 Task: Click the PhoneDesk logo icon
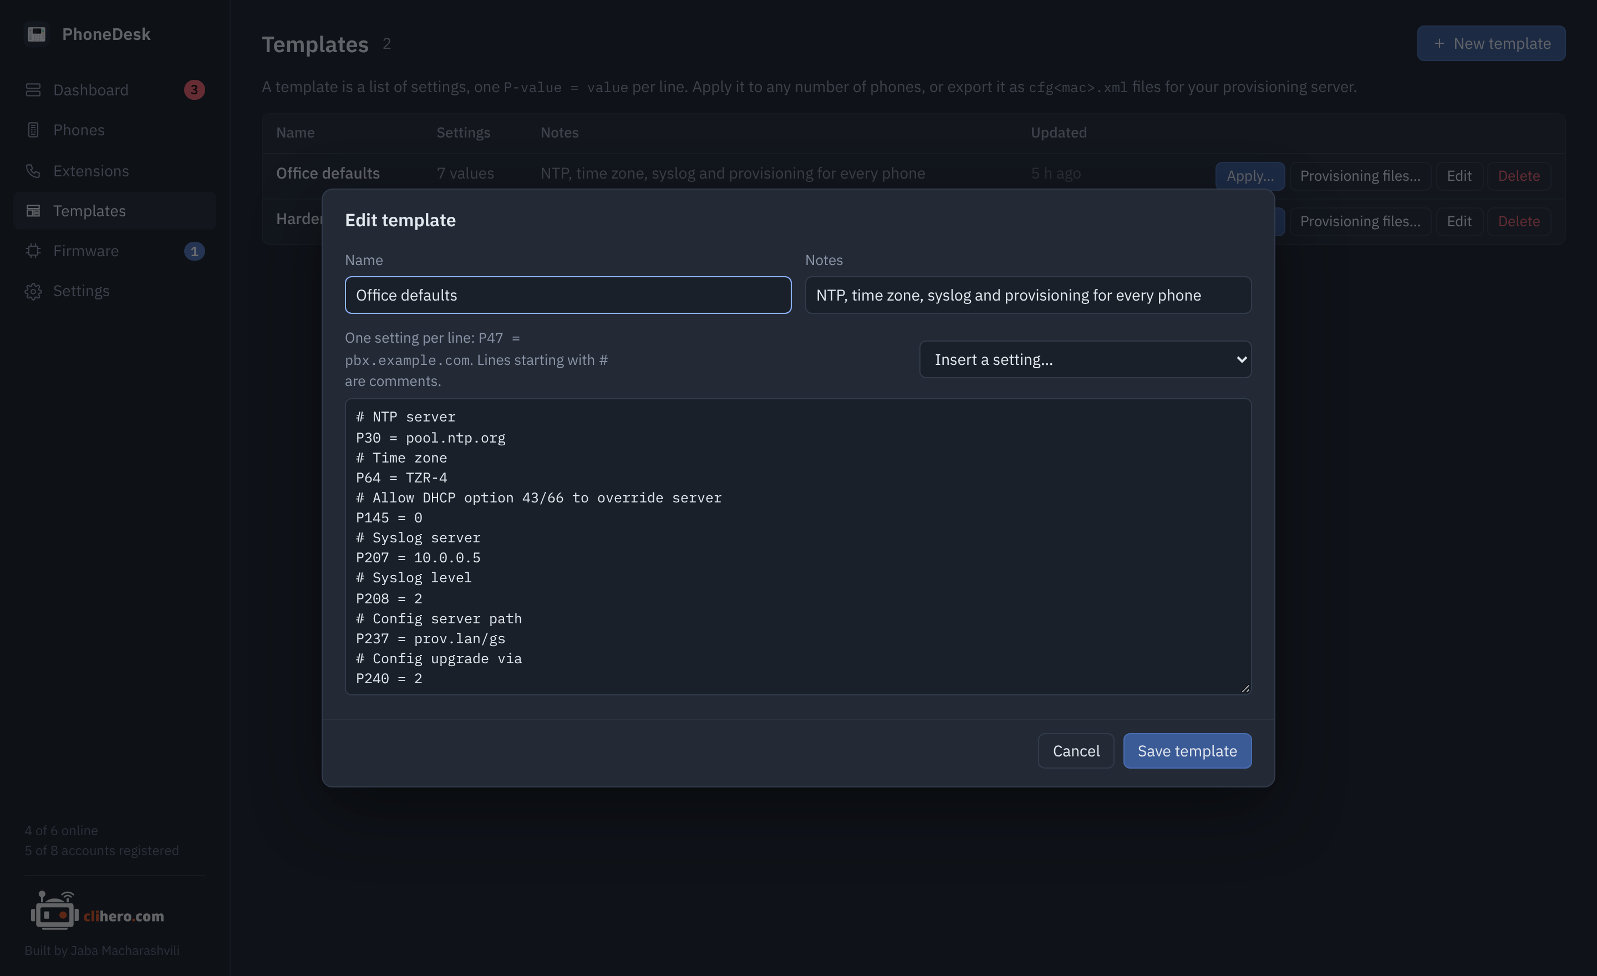click(x=36, y=34)
